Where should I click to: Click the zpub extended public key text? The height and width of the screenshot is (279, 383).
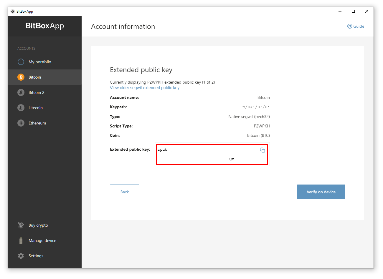pyautogui.click(x=162, y=150)
